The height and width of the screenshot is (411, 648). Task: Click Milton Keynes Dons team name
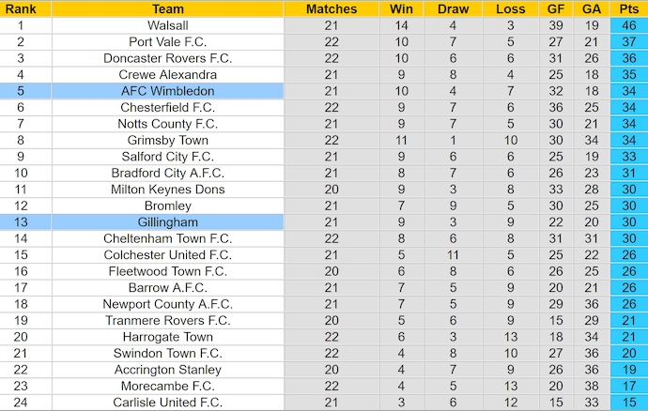168,190
